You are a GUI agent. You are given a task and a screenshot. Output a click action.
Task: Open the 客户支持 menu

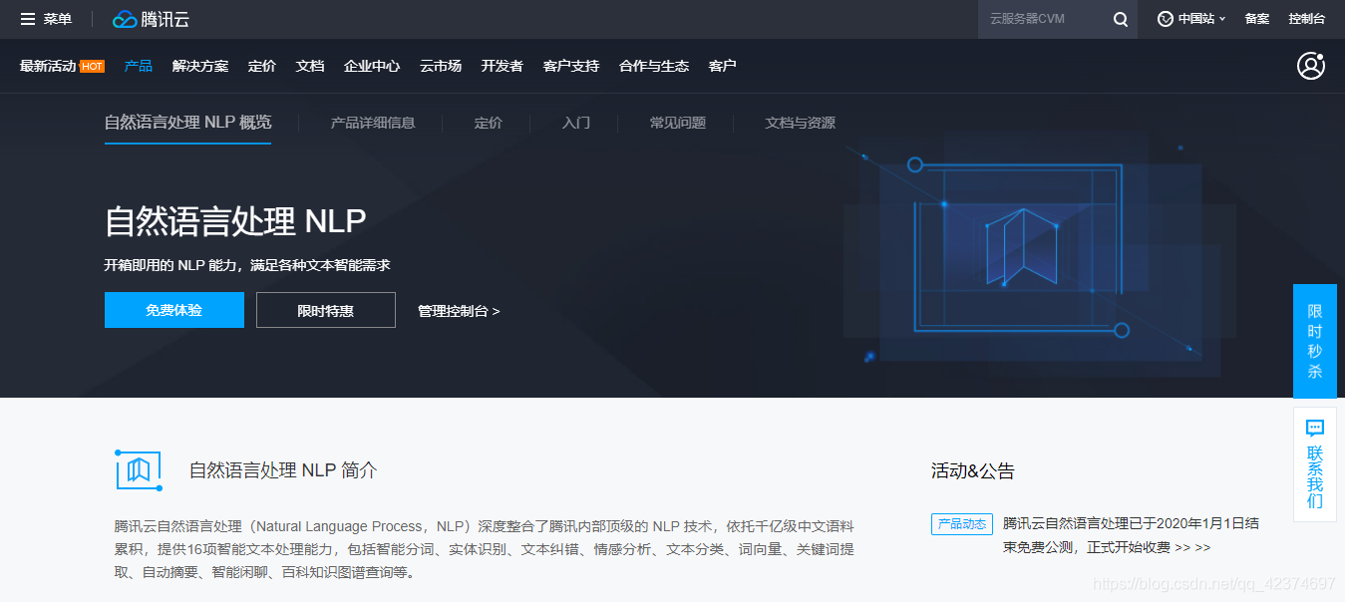[571, 66]
